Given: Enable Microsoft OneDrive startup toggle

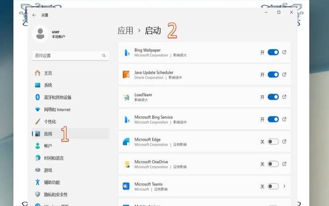Looking at the screenshot, I should (x=273, y=164).
